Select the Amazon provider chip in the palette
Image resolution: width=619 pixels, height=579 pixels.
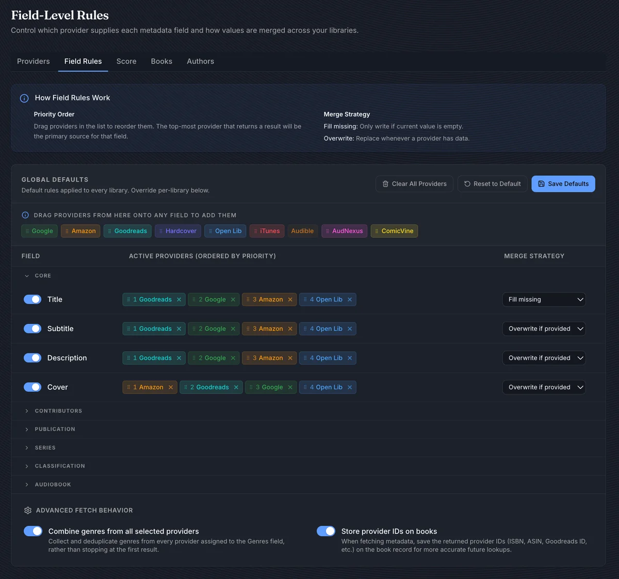(80, 231)
